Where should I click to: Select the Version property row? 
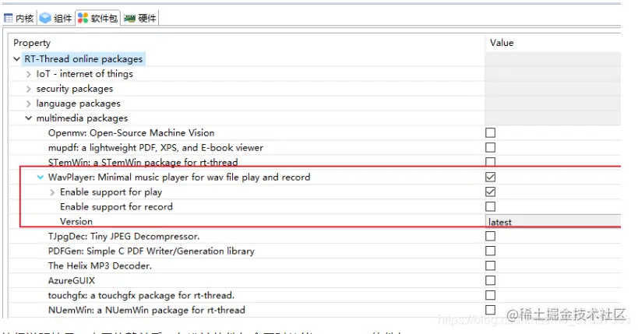(x=76, y=221)
